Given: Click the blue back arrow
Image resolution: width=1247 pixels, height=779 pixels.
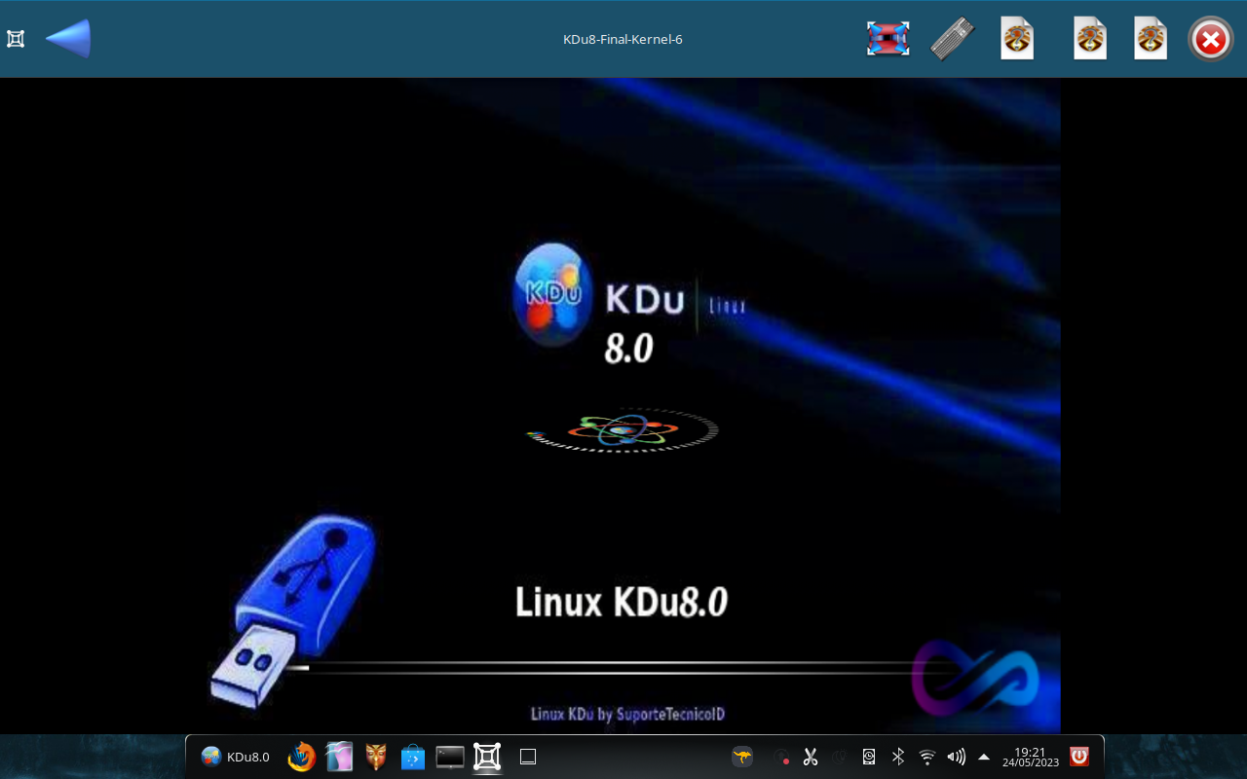Looking at the screenshot, I should click(68, 39).
